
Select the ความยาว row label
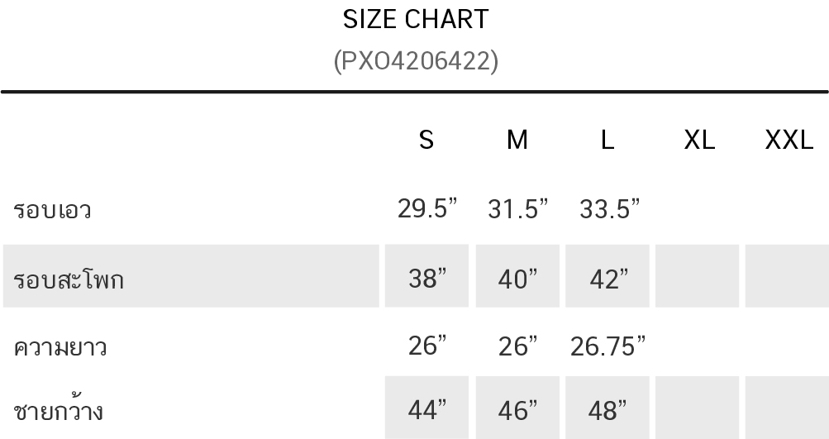60,347
